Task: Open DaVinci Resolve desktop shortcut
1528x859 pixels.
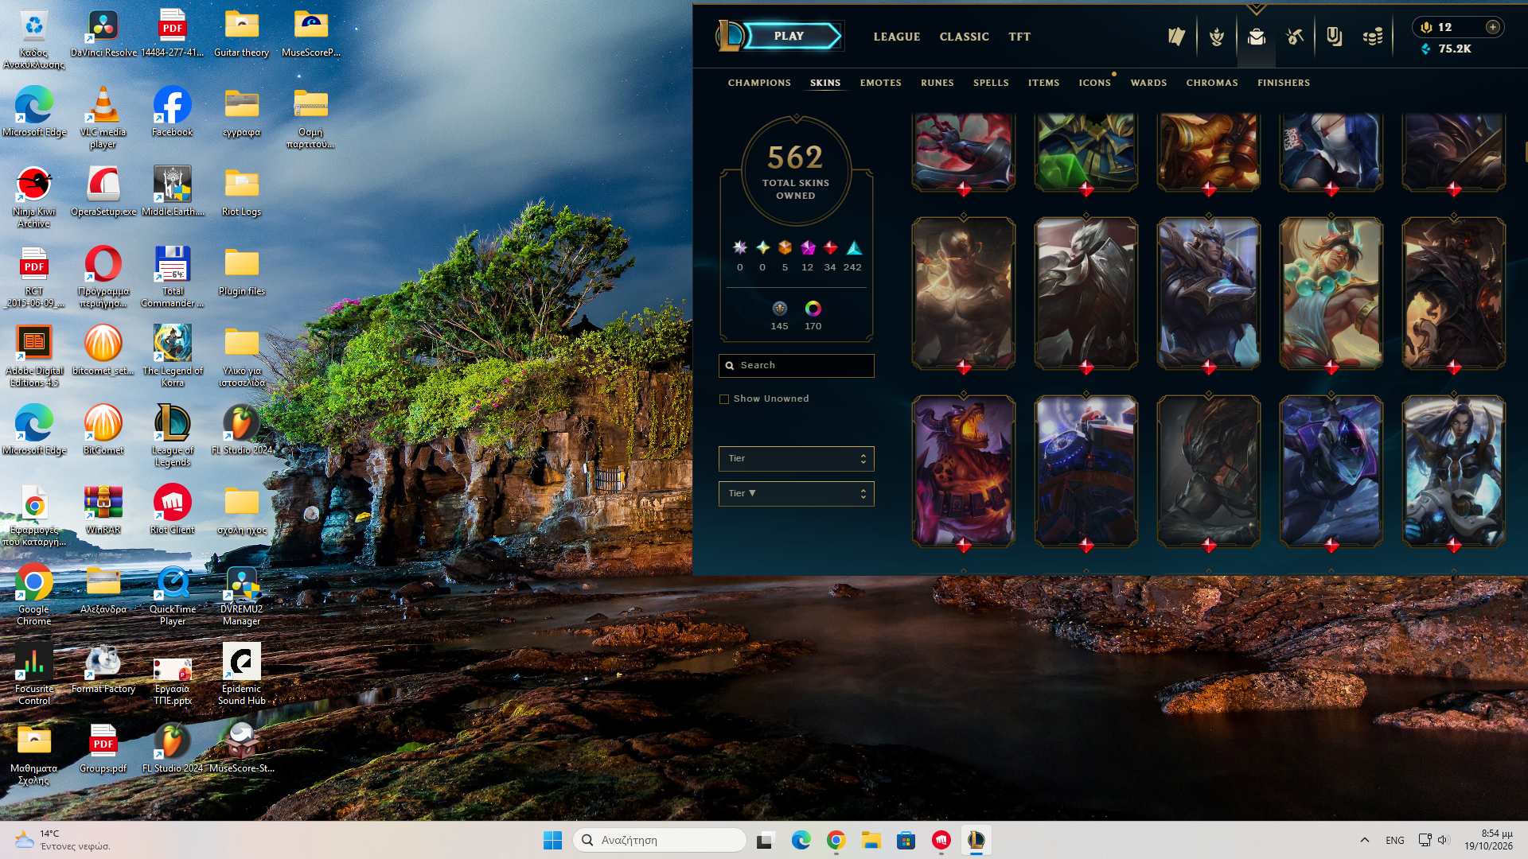Action: point(103,33)
